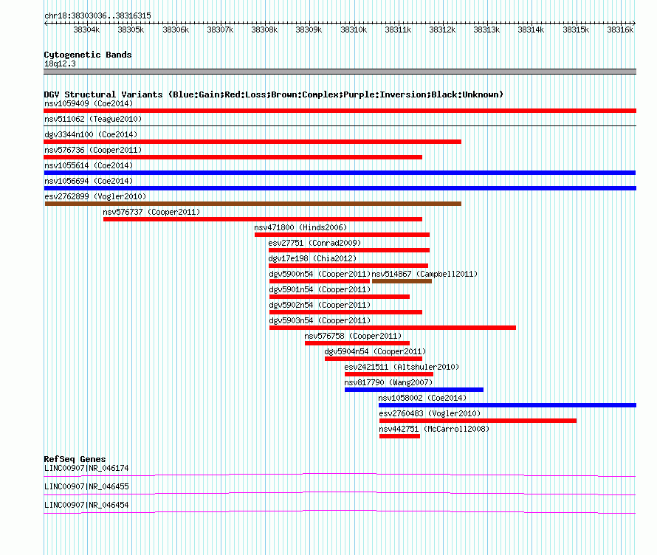The height and width of the screenshot is (555, 657).
Task: Select the nsv1059409 red loss bar
Action: coord(340,111)
